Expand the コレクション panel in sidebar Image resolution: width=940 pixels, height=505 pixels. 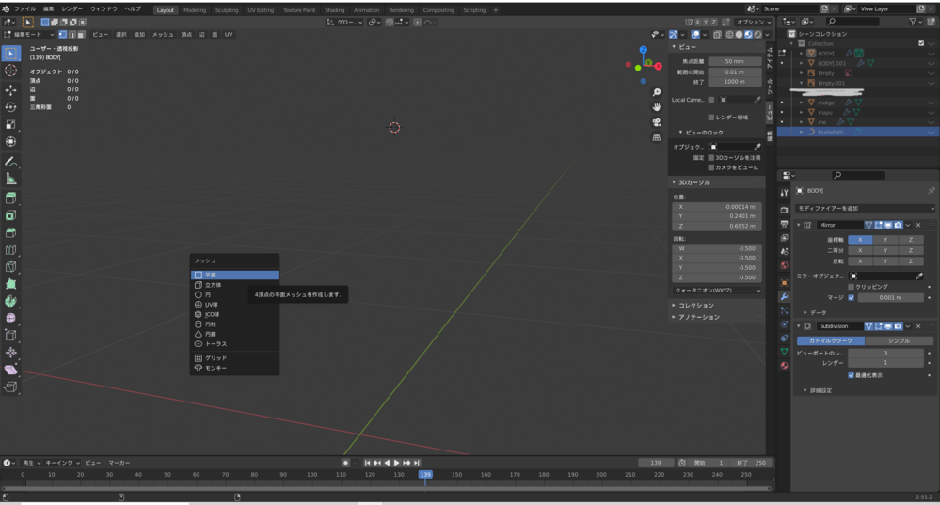[696, 306]
